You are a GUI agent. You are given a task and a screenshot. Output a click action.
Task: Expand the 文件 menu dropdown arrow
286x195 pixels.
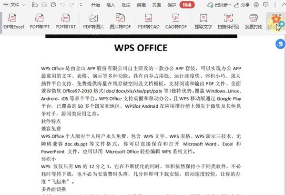tap(24, 5)
